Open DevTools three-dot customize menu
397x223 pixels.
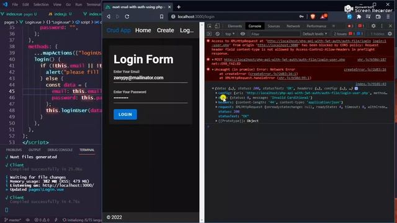point(381,26)
